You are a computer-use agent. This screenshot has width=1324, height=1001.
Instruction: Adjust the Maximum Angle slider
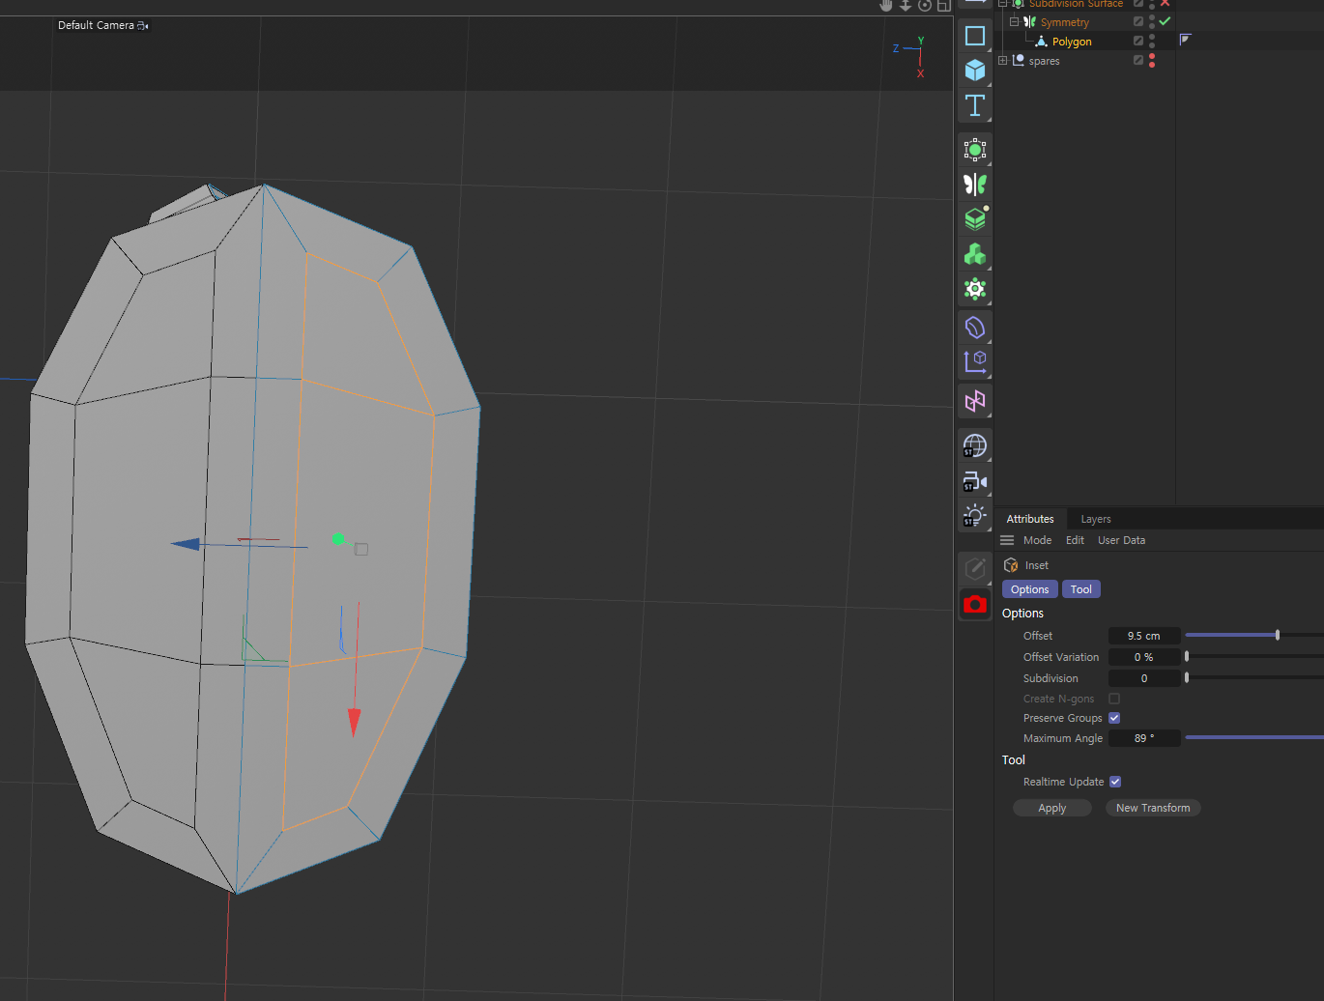(x=1253, y=737)
